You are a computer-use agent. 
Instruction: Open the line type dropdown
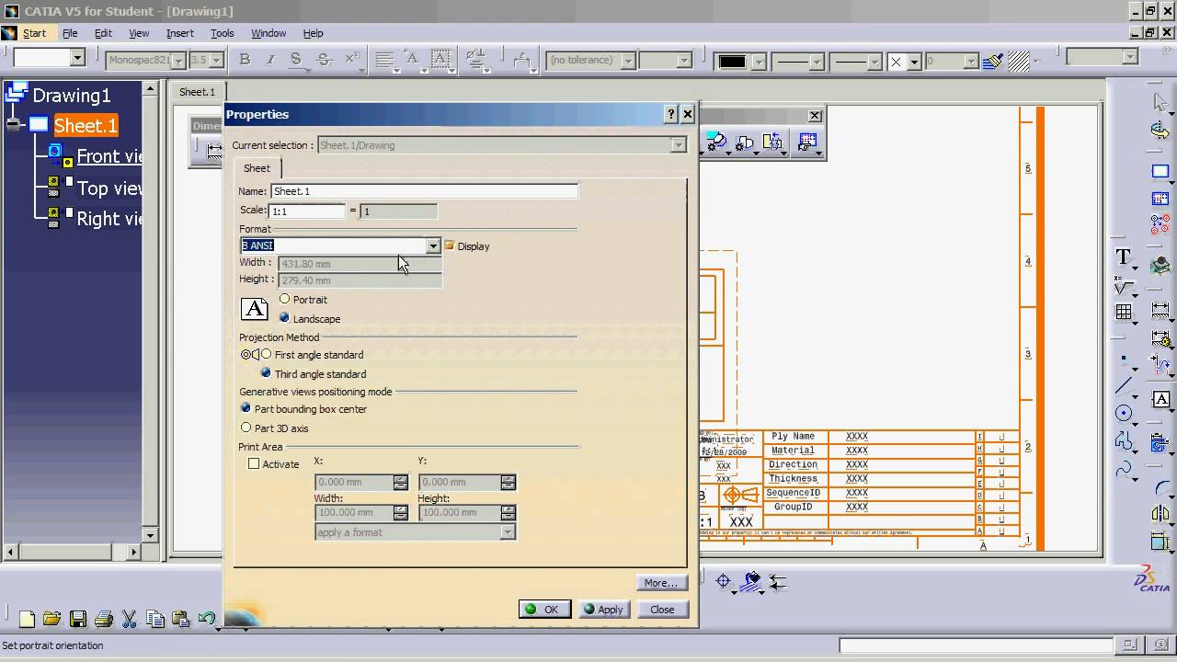874,62
